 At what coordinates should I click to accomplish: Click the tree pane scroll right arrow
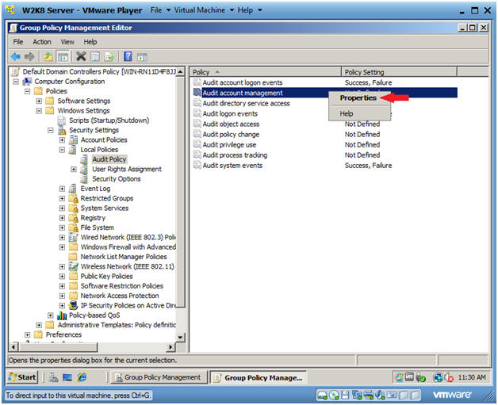pyautogui.click(x=171, y=347)
